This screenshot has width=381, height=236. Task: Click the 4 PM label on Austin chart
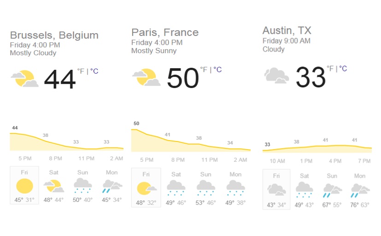(x=335, y=161)
